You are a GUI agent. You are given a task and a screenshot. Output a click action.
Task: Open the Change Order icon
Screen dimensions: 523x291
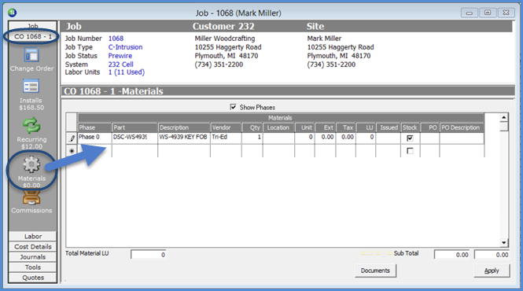click(31, 55)
